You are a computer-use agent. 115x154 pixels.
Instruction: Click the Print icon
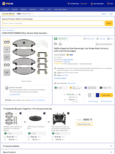tap(108, 39)
